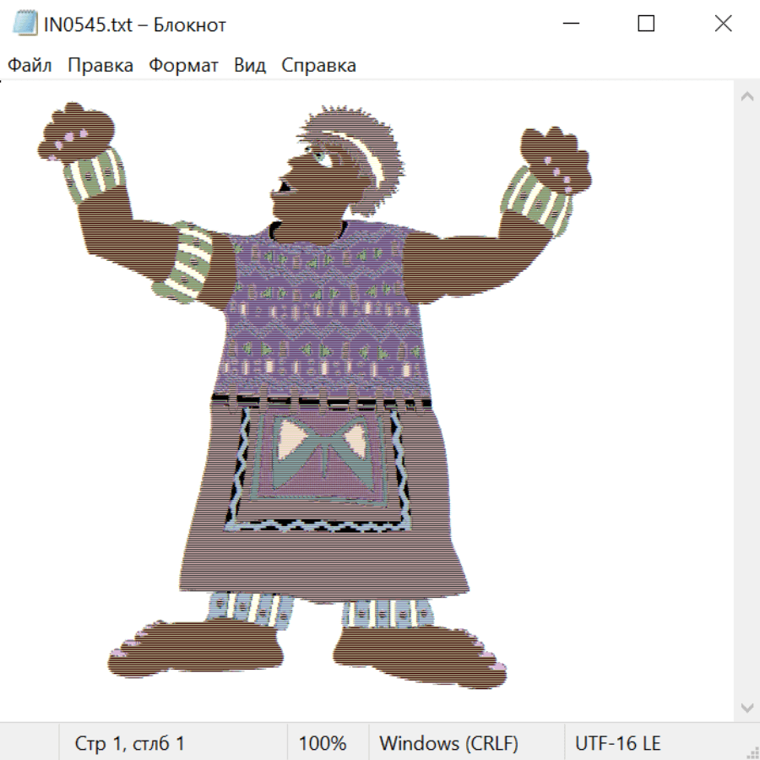Click the 100% zoom level in status bar
760x760 pixels.
pos(323,744)
